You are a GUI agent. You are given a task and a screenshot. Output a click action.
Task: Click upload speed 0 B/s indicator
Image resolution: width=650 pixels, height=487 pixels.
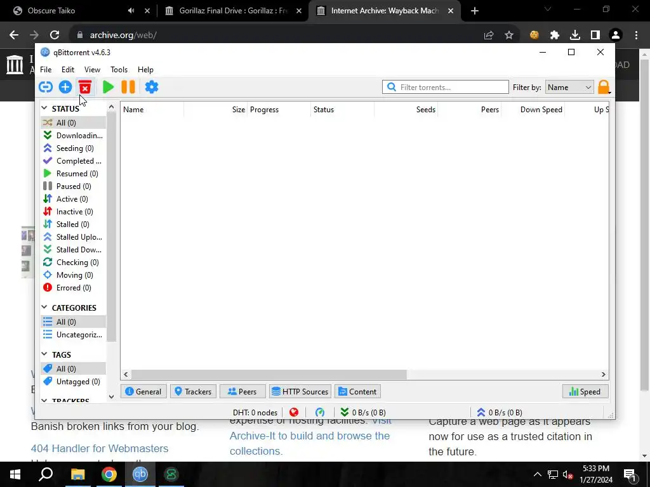pos(500,412)
